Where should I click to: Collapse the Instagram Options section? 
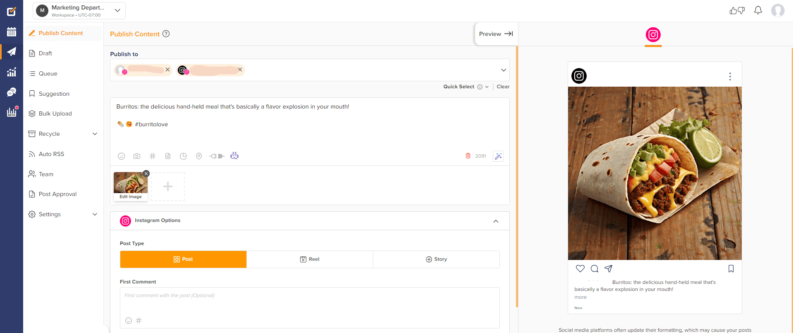[x=496, y=221]
